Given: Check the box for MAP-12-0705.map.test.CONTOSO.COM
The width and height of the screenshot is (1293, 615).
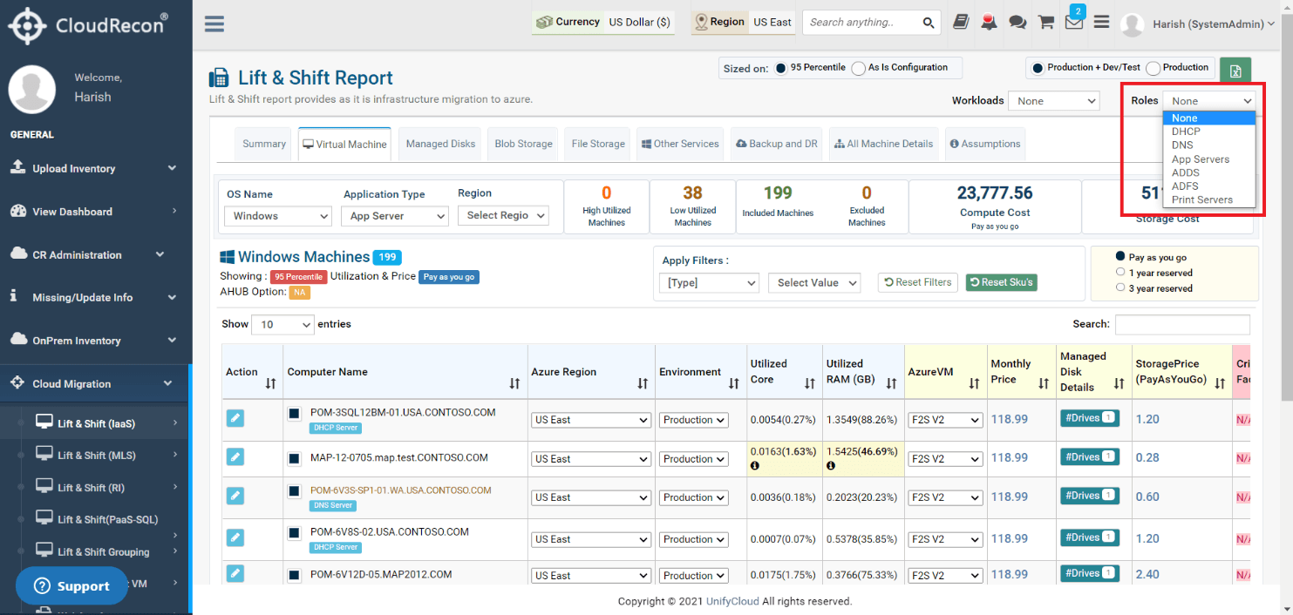Looking at the screenshot, I should pyautogui.click(x=295, y=457).
